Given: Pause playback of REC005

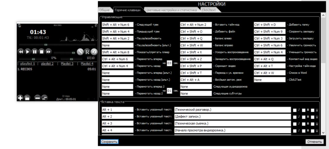Looking at the screenshot, I should click(x=34, y=52).
